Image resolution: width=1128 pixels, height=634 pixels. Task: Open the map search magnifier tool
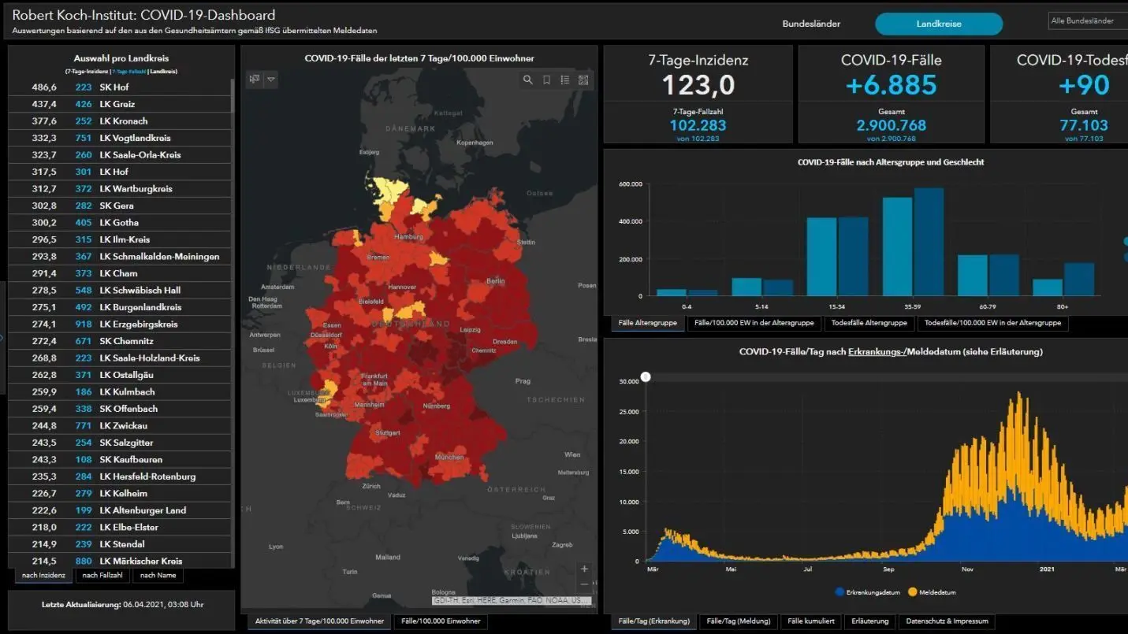click(528, 80)
